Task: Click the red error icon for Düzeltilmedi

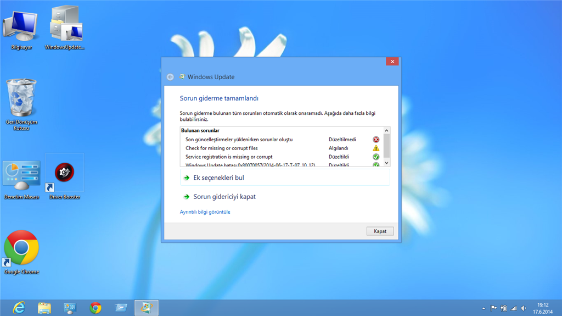Action: pyautogui.click(x=376, y=140)
